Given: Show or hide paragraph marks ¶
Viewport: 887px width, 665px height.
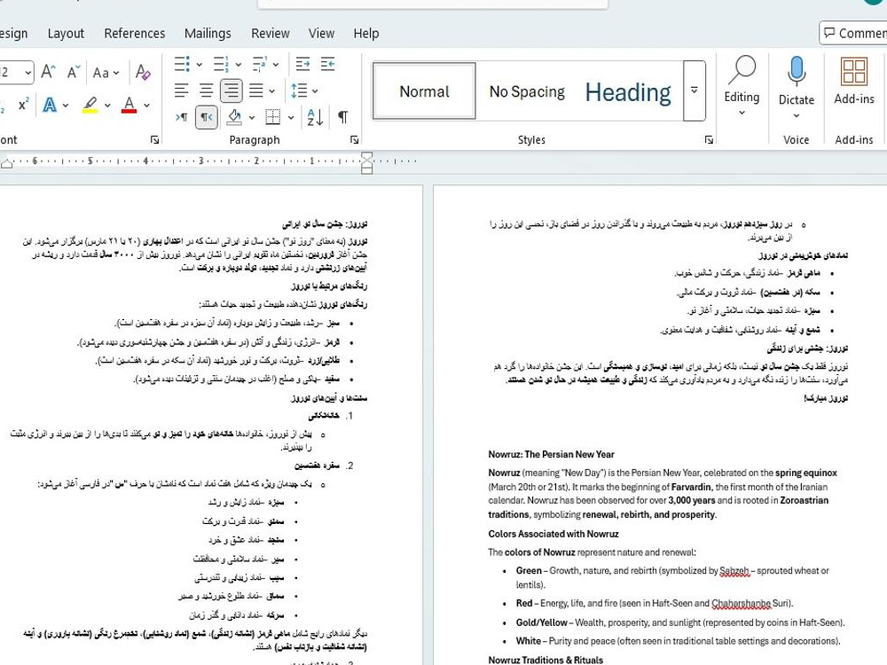Looking at the screenshot, I should 342,117.
